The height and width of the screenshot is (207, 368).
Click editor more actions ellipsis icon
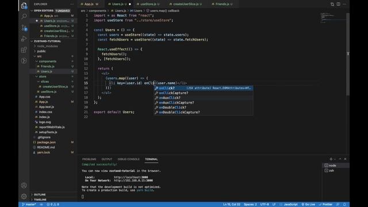pos(344,4)
